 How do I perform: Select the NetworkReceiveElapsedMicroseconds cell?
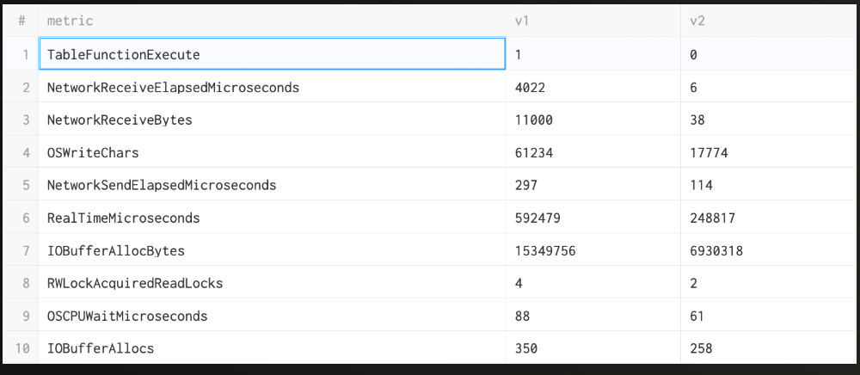click(x=272, y=87)
